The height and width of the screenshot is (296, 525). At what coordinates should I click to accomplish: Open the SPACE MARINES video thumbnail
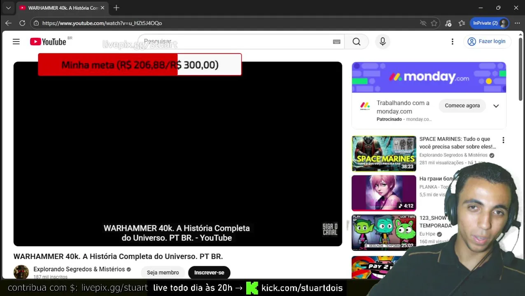pyautogui.click(x=384, y=153)
